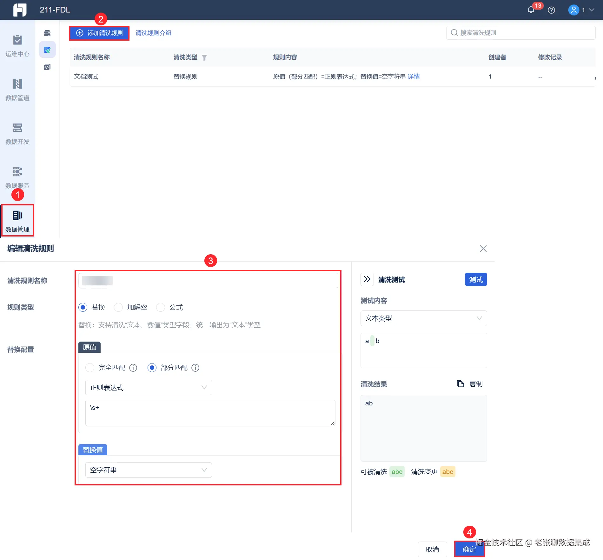Open the 文本类型 test content dropdown
The image size is (603, 560).
point(424,318)
